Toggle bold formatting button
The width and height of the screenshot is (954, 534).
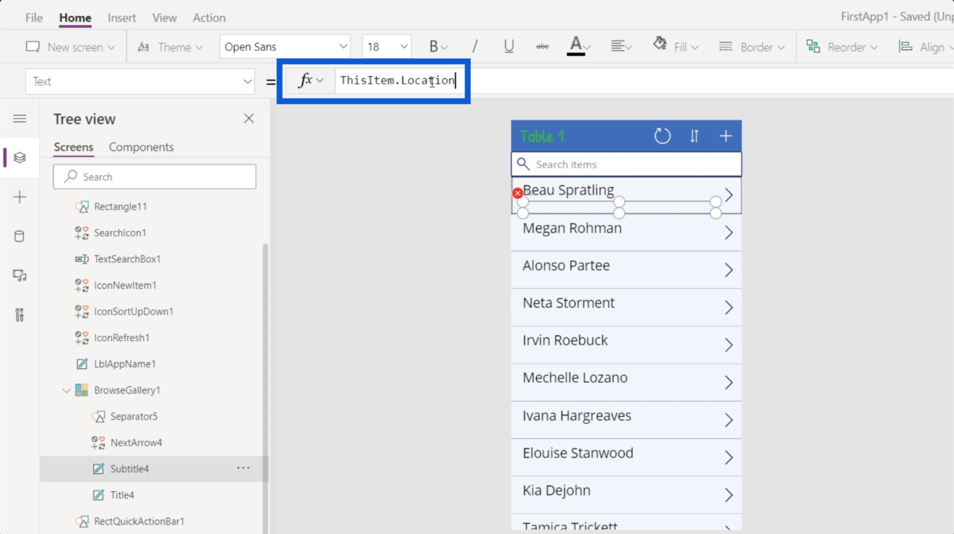coord(438,47)
